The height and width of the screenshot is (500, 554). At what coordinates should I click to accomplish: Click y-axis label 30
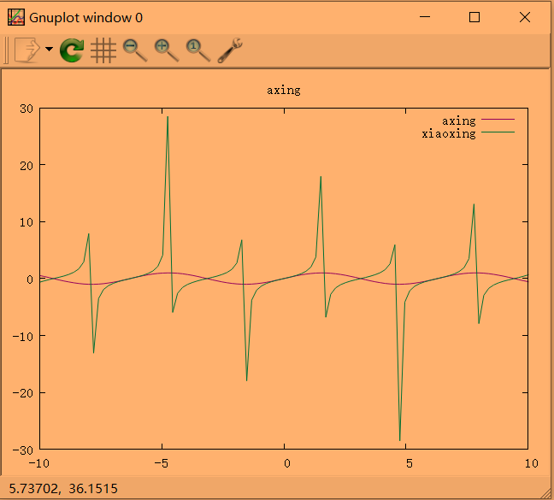(27, 109)
